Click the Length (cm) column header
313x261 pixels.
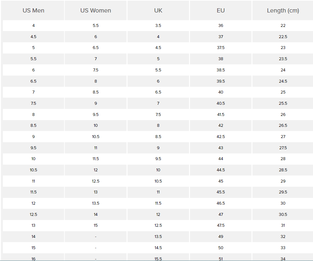(x=283, y=10)
